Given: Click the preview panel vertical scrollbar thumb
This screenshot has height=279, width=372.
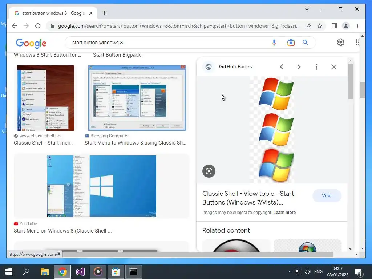Looking at the screenshot, I should [x=350, y=81].
